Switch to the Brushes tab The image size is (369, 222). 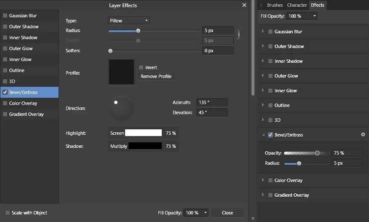275,5
